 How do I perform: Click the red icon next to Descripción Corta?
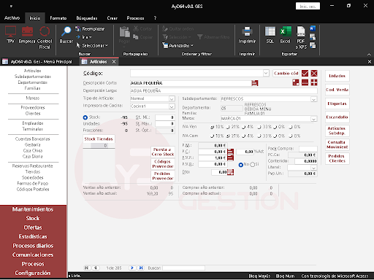pos(255,83)
